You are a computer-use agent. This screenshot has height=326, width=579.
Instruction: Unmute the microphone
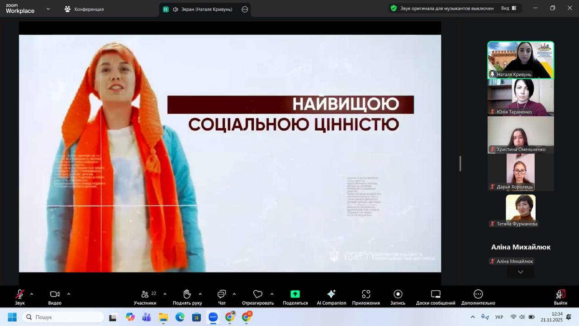[x=20, y=297]
